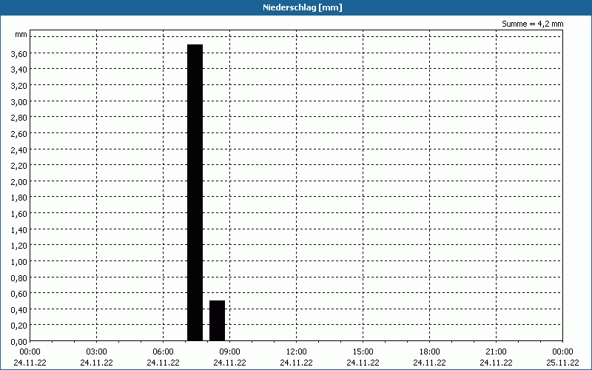Image resolution: width=592 pixels, height=370 pixels.
Task: Click the 09:00 time label
Action: (229, 352)
